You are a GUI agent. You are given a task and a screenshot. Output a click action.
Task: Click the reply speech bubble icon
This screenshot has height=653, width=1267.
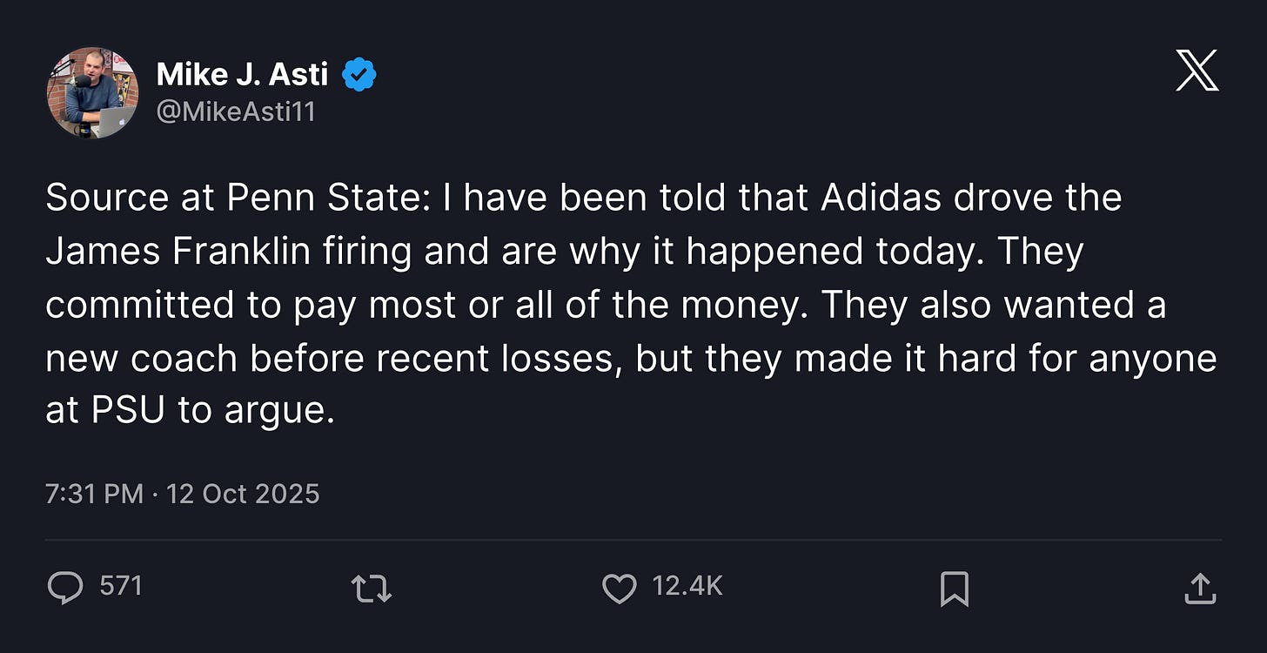pos(65,588)
